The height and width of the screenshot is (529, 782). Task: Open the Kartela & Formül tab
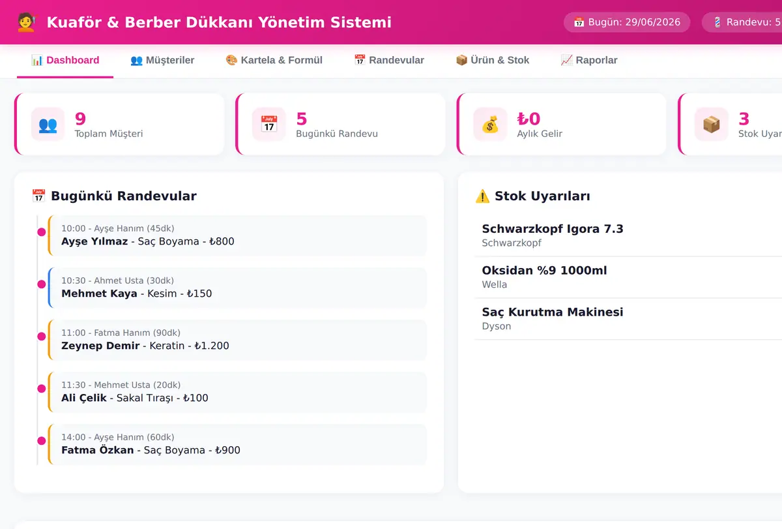274,60
